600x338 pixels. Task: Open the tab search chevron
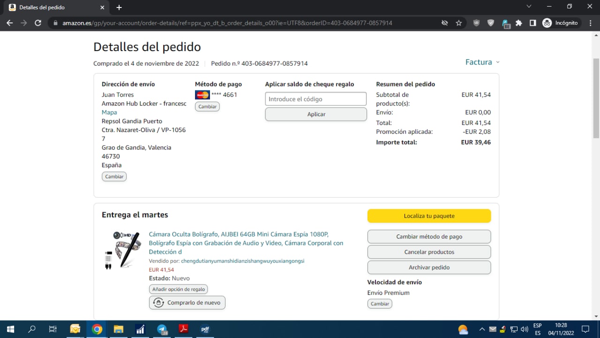(x=529, y=7)
